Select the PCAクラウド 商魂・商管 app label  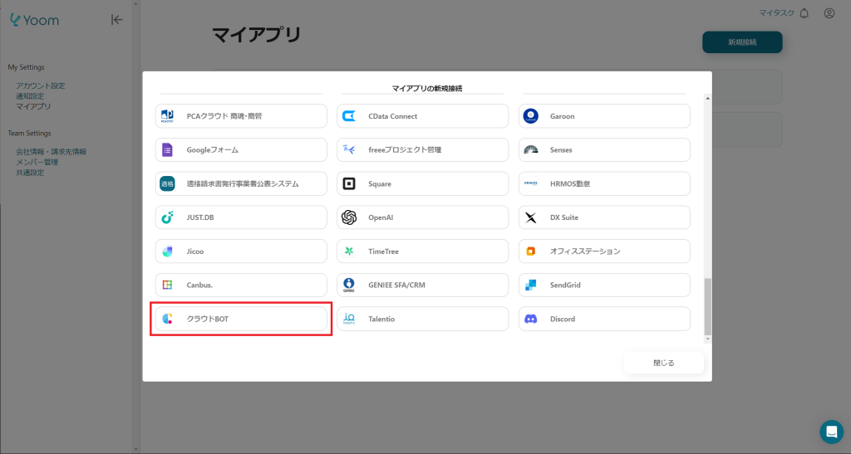click(x=224, y=116)
